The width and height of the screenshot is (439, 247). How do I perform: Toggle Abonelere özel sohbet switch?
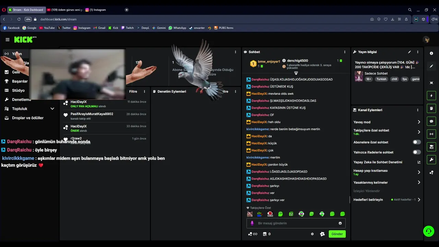pyautogui.click(x=417, y=142)
